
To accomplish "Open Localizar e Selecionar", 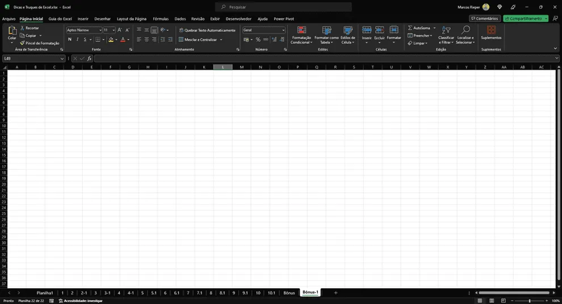I will tap(465, 35).
